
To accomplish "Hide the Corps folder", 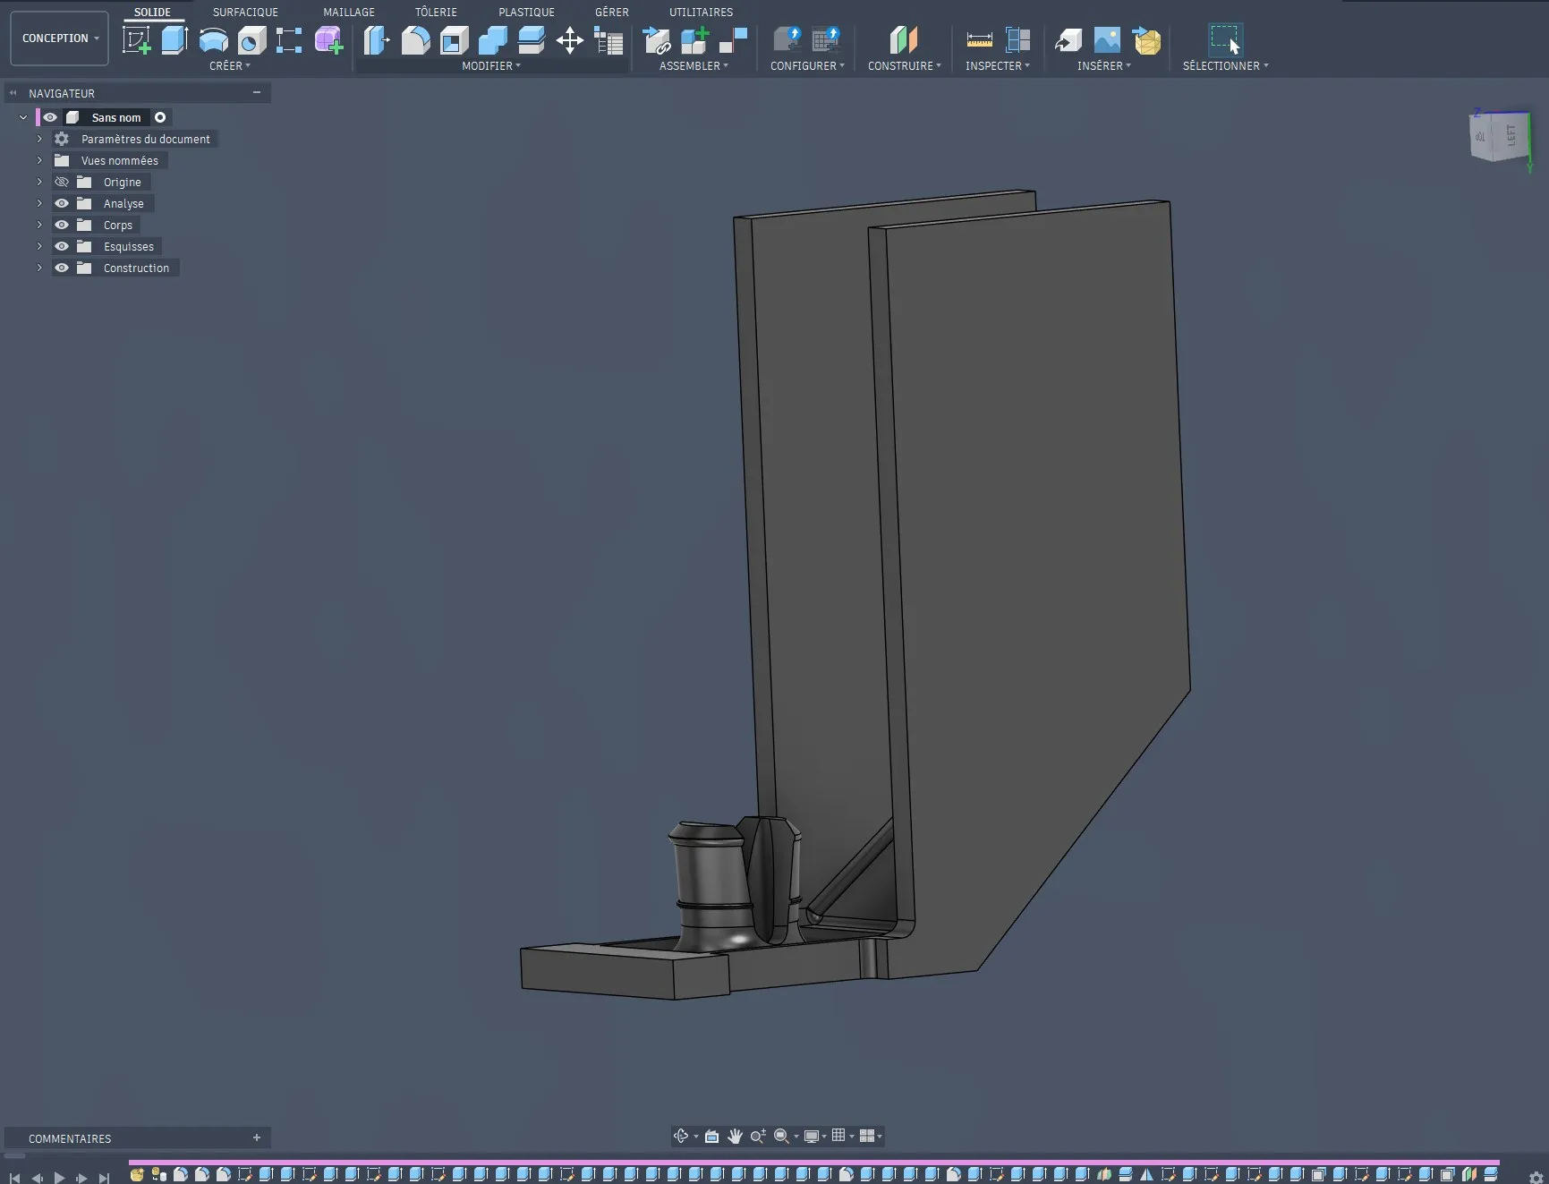I will coord(62,225).
